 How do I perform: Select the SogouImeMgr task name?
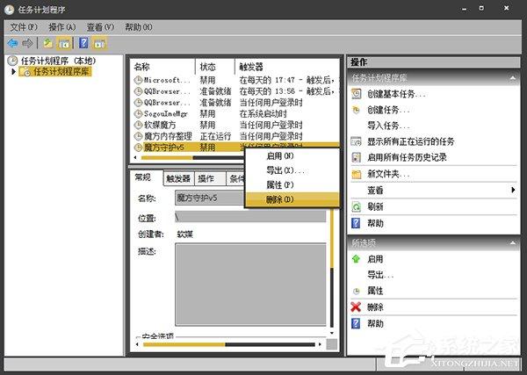[166, 114]
